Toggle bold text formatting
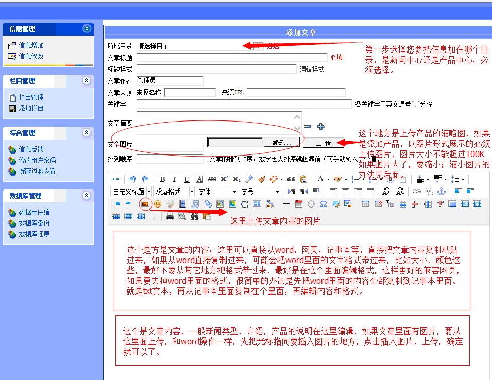The image size is (492, 380). click(x=162, y=179)
